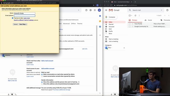Image resolution: width=170 pixels, height=96 pixels.
Task: Open Gmail settings gear in left window
Action: tap(91, 10)
